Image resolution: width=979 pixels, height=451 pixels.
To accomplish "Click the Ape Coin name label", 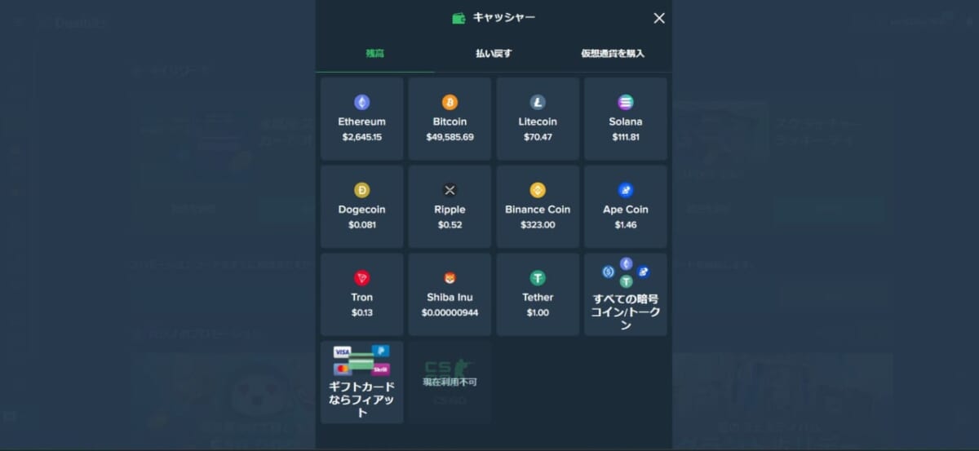I will 626,210.
